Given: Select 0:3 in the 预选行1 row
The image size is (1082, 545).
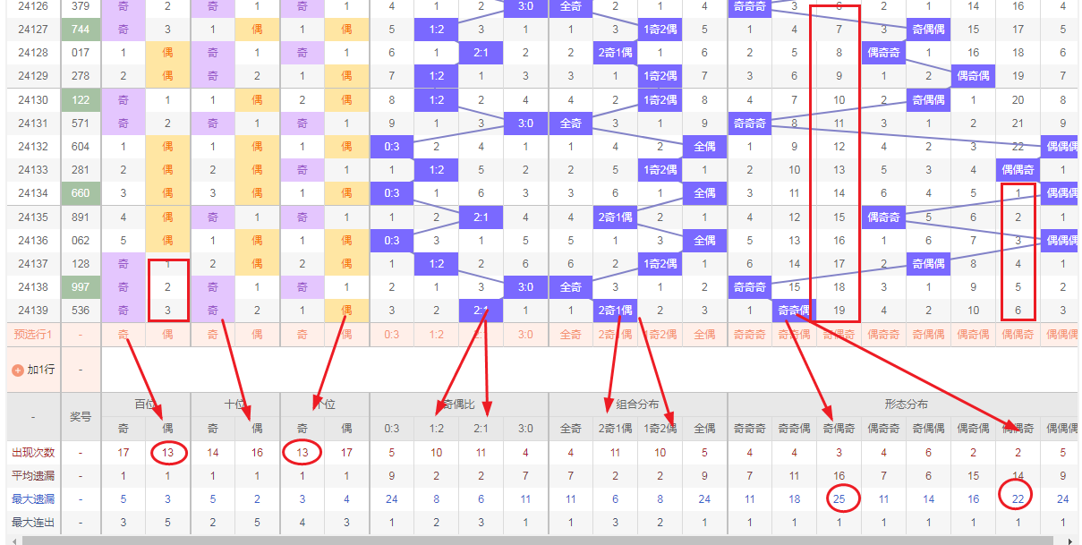Looking at the screenshot, I should coord(392,335).
